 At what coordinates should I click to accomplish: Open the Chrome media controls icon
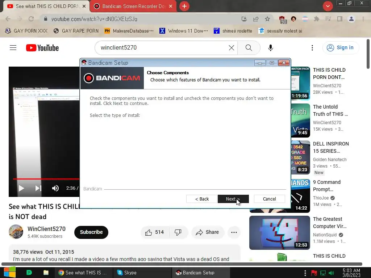328,19
